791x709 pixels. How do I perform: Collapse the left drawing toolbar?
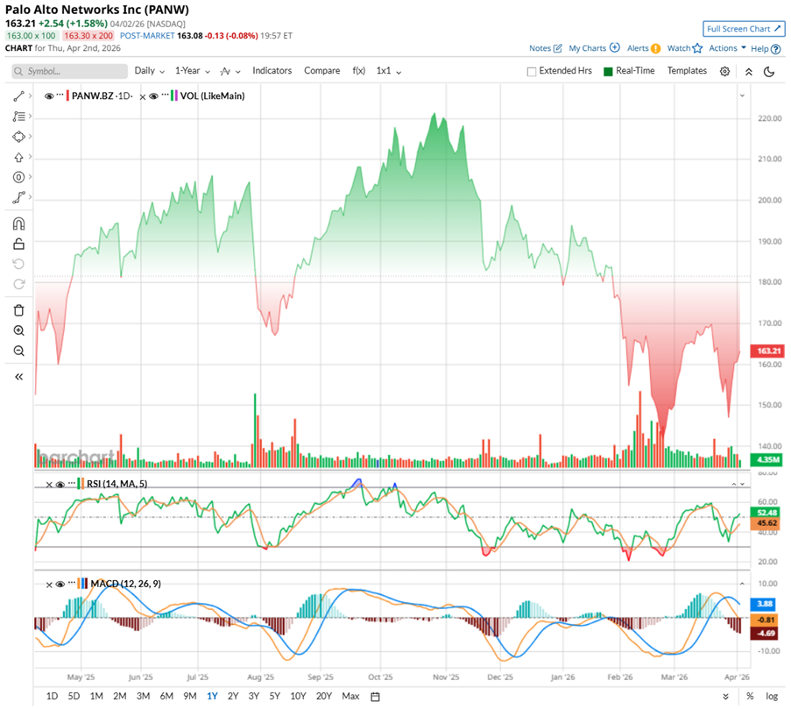(18, 377)
